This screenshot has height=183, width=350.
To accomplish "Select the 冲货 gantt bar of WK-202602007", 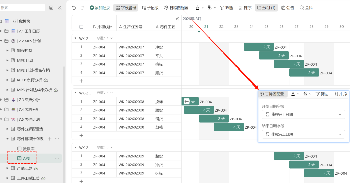I will [x=259, y=47].
